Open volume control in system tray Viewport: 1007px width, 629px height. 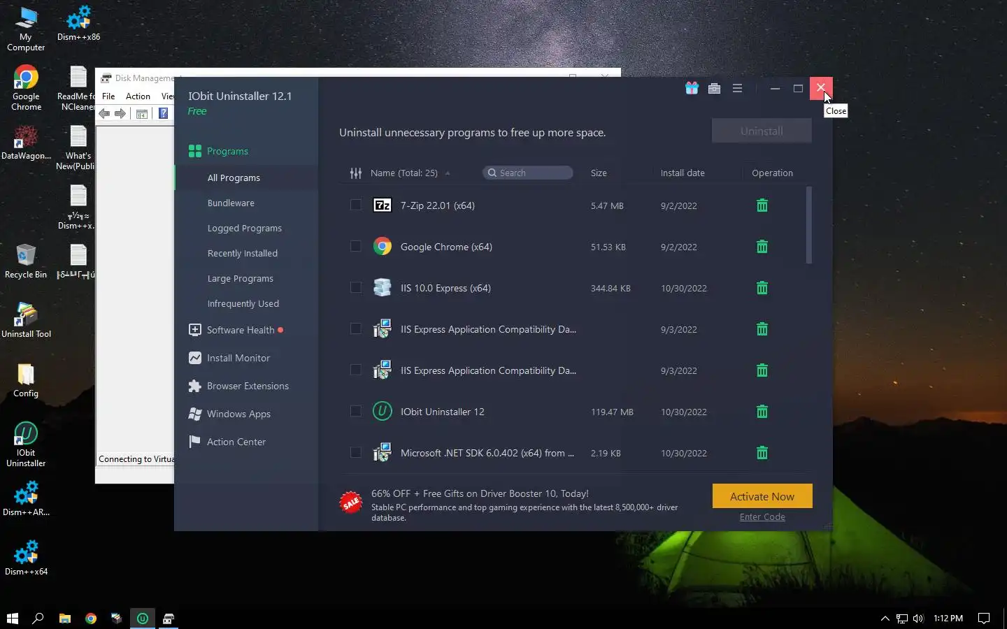coord(918,618)
